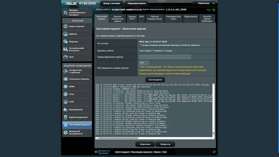This screenshot has height=157, width=279.
Task: Open the Локальна мережа icon
Action: point(65,79)
